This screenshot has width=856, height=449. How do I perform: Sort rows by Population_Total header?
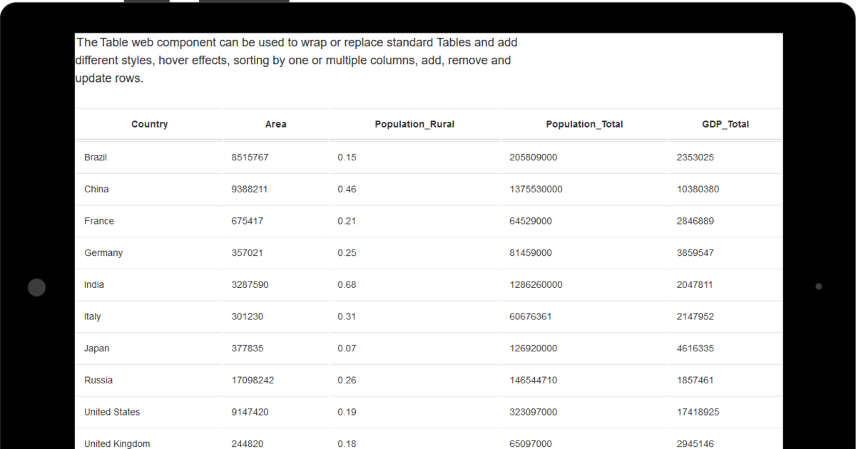click(584, 123)
